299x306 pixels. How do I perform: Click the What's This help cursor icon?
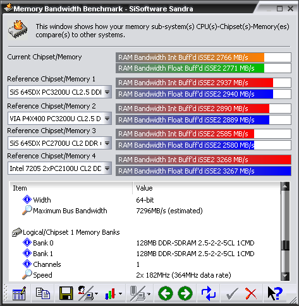point(275,293)
